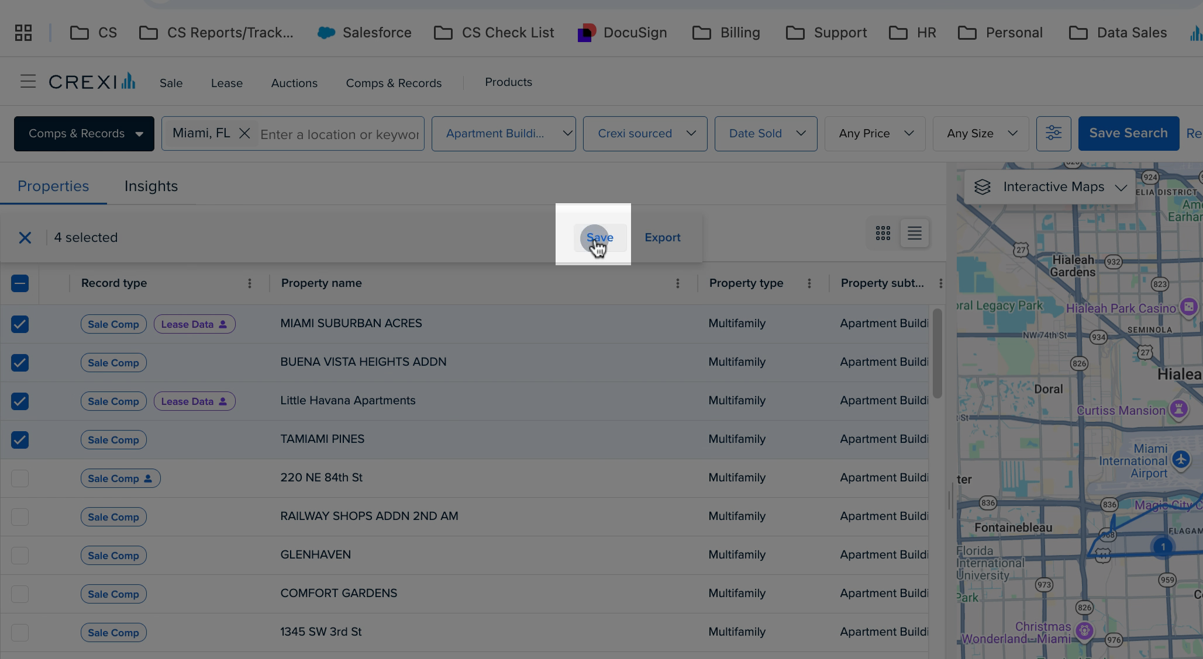Check the 220 NE 84th St row
1203x659 pixels.
20,478
